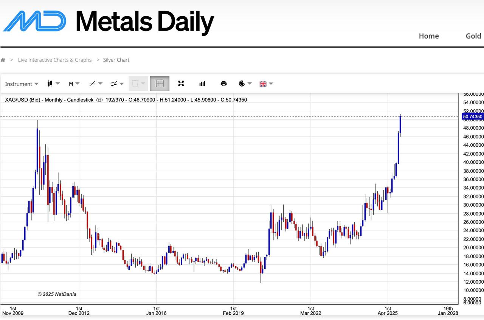Open the M timeframe dropdown
Viewport: 484px width, 320px height.
[74, 84]
